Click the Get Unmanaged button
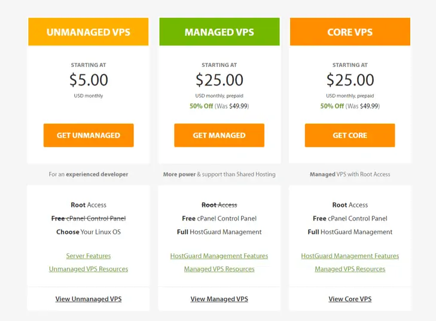 pyautogui.click(x=89, y=136)
